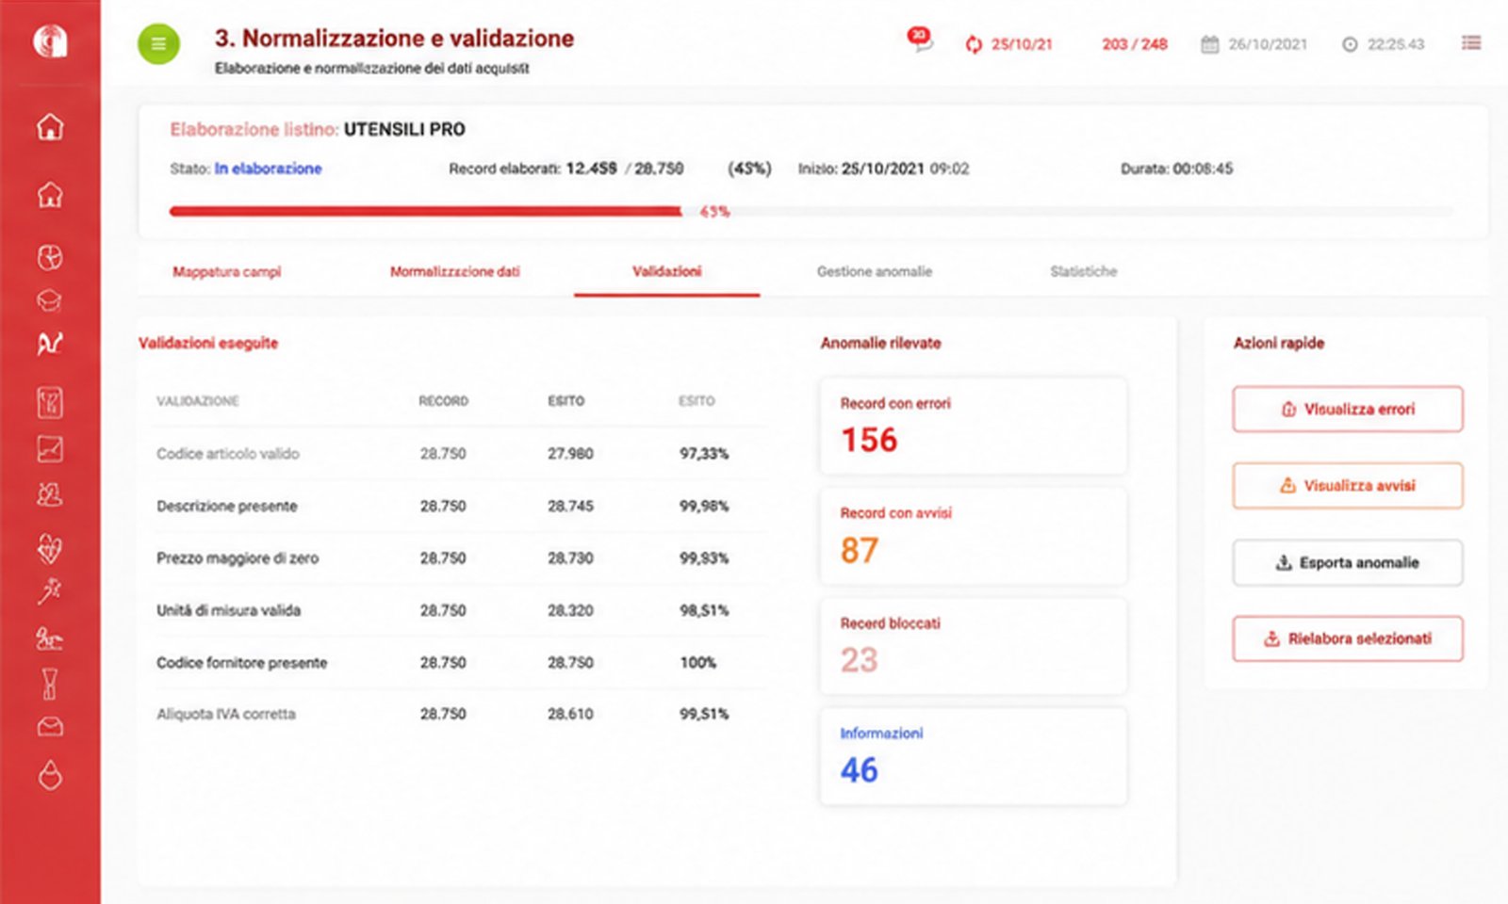The image size is (1508, 904).
Task: Open the list view icon at top right
Action: 1471,42
